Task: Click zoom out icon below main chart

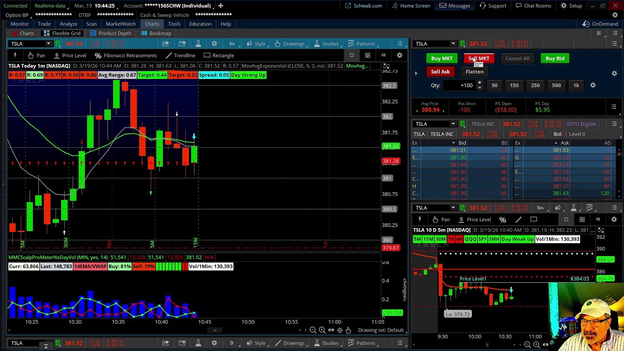Action: click(313, 331)
